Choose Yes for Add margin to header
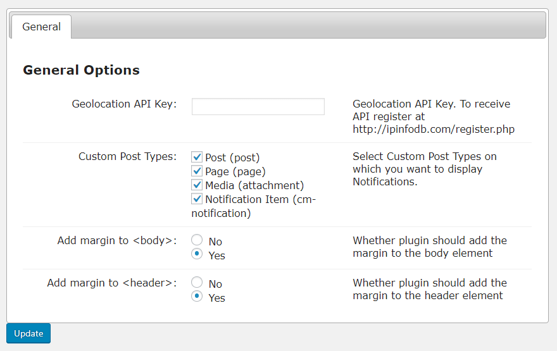 pos(197,297)
